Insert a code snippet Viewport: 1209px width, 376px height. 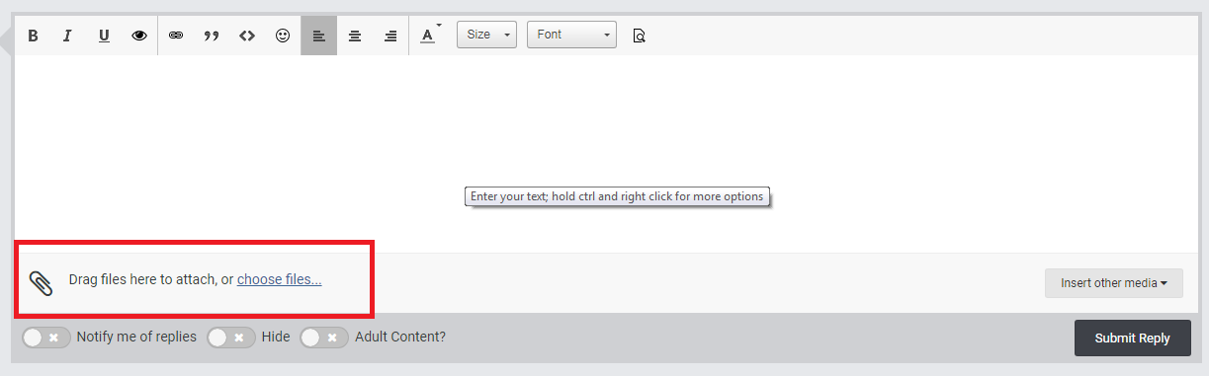click(247, 36)
